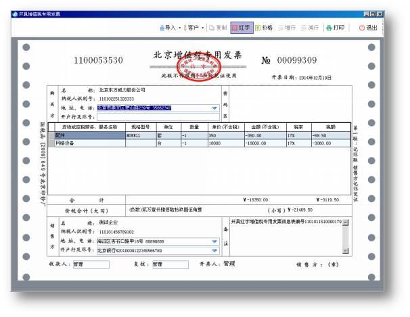Click tax rate cell in 配件 row
This screenshot has width=410, height=317.
click(x=299, y=136)
